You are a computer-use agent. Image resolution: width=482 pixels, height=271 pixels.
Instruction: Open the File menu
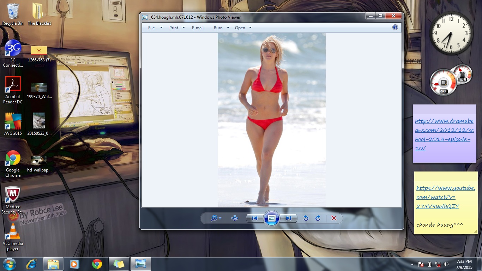point(152,28)
